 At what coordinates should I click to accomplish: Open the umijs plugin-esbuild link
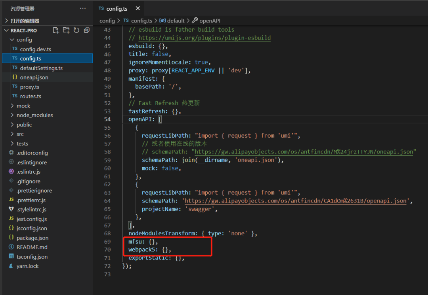click(x=204, y=38)
